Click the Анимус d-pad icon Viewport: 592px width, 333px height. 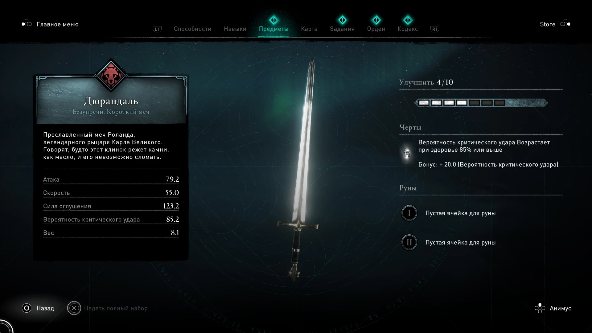(x=540, y=308)
